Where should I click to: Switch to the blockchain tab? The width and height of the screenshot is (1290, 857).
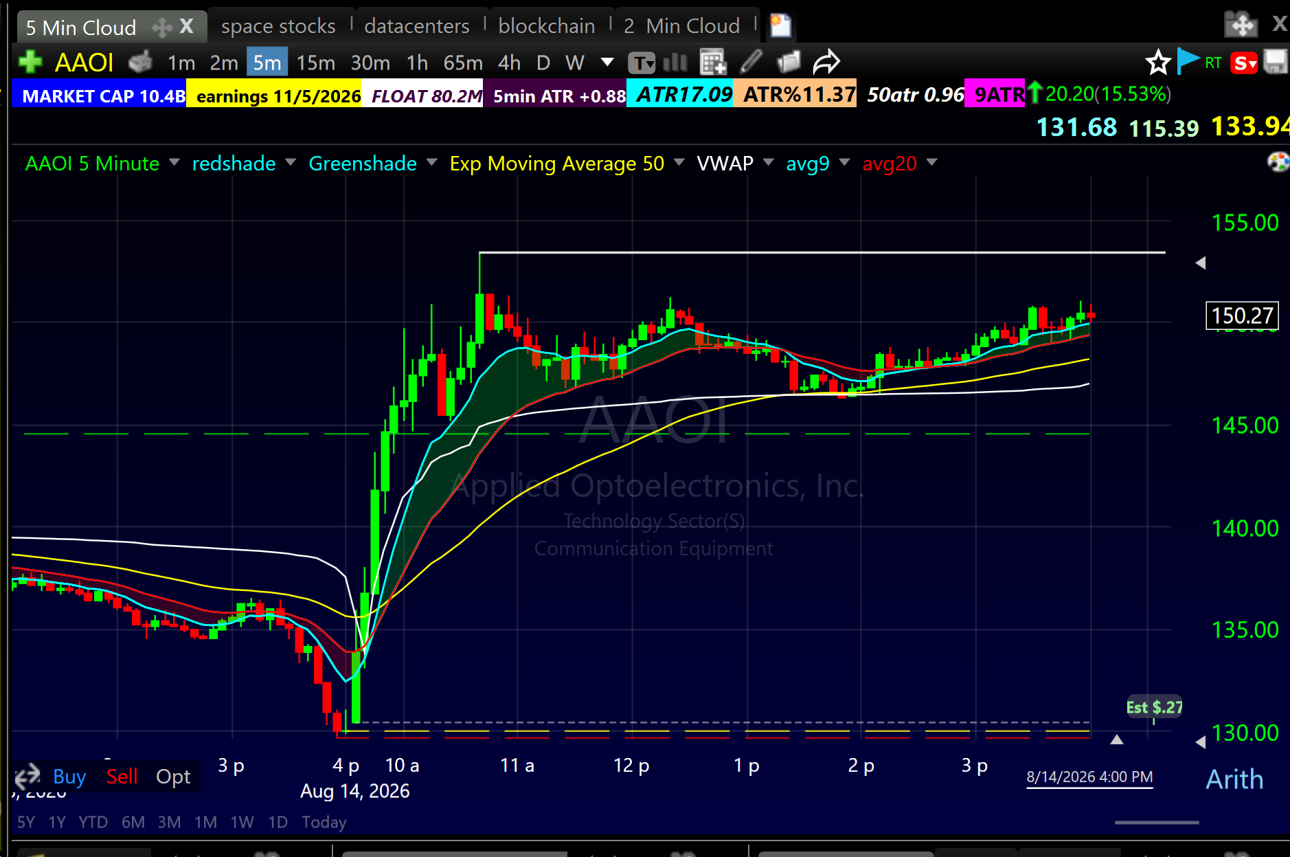[547, 26]
